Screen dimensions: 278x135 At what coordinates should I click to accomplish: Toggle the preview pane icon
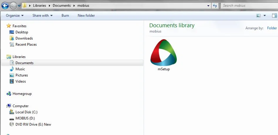pyautogui.click(x=274, y=16)
